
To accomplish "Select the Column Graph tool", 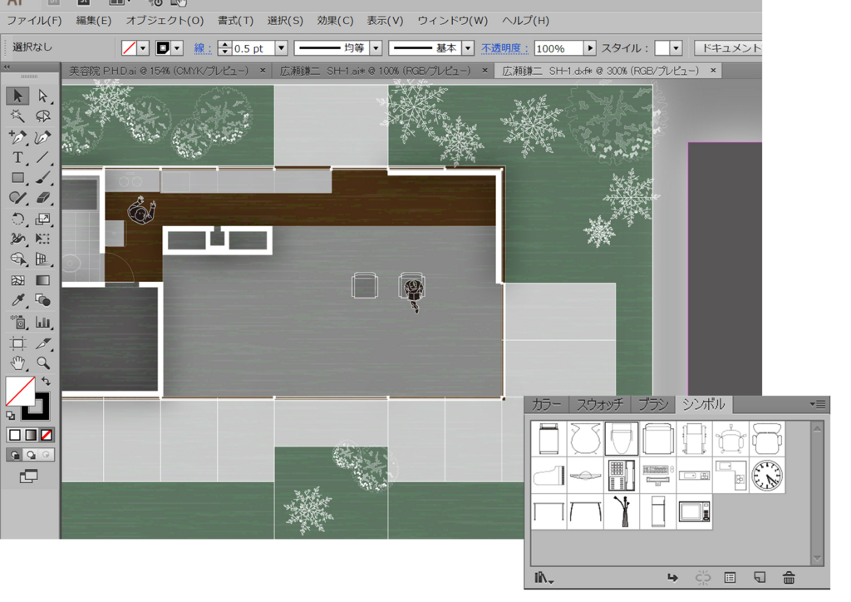I will click(43, 322).
